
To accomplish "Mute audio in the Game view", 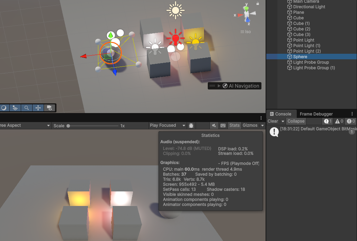I will 214,126.
